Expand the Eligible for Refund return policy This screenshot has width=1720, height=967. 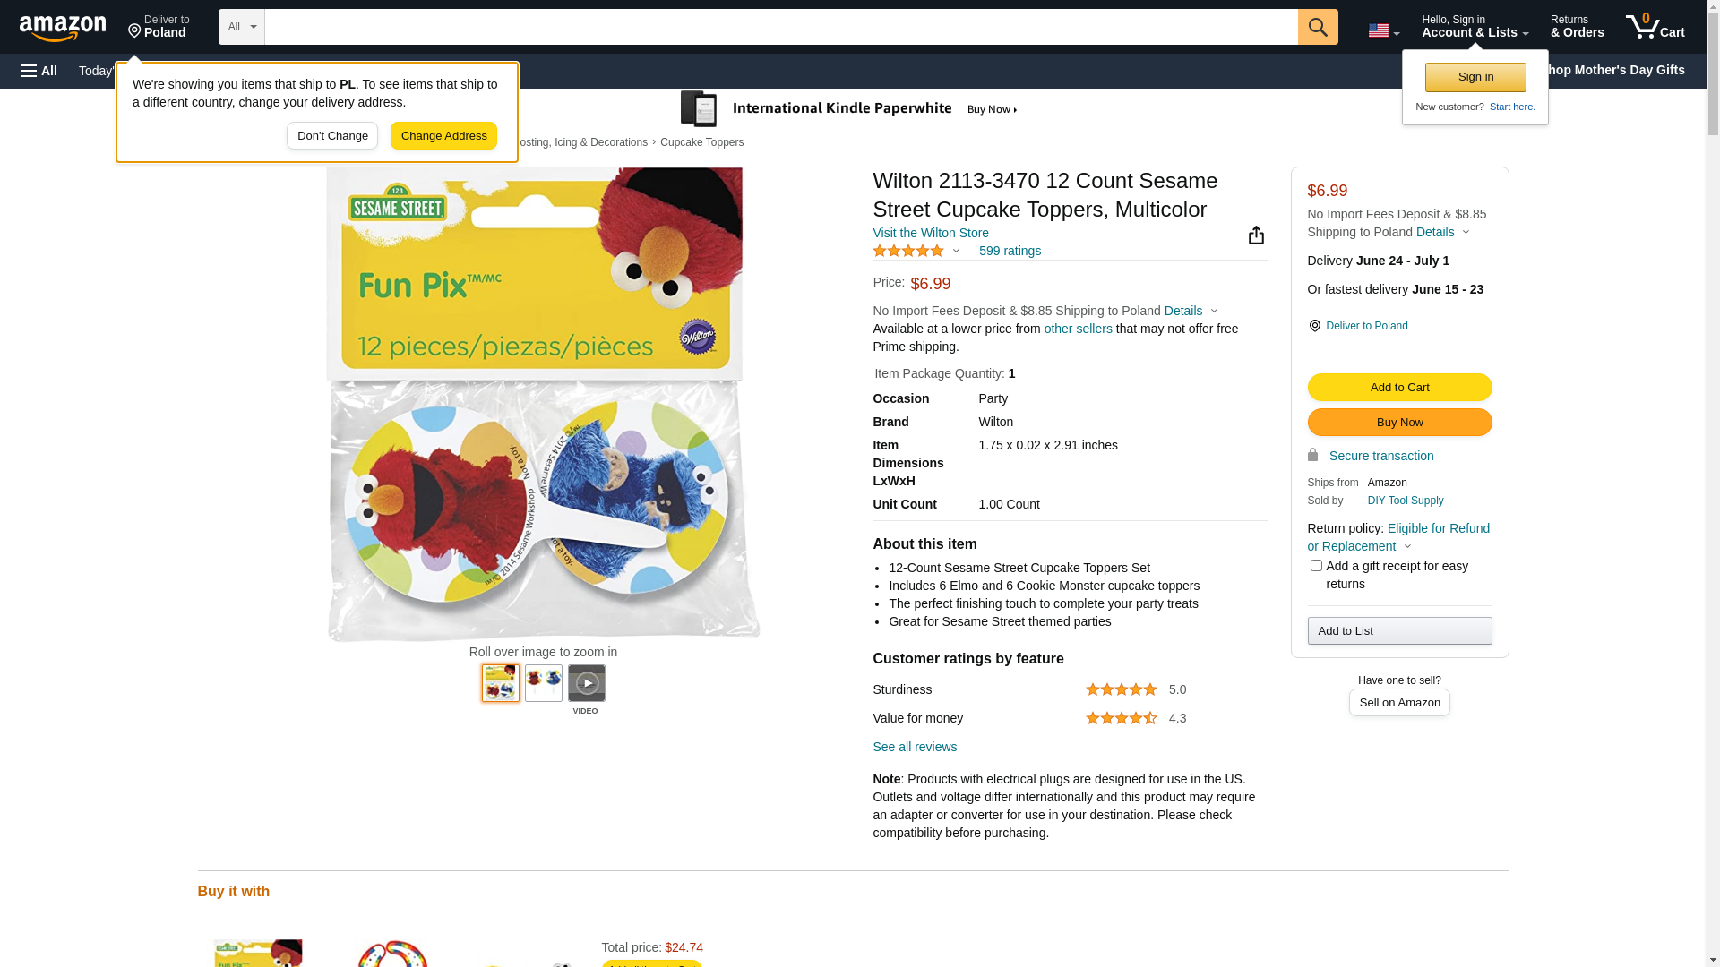pyautogui.click(x=1398, y=537)
